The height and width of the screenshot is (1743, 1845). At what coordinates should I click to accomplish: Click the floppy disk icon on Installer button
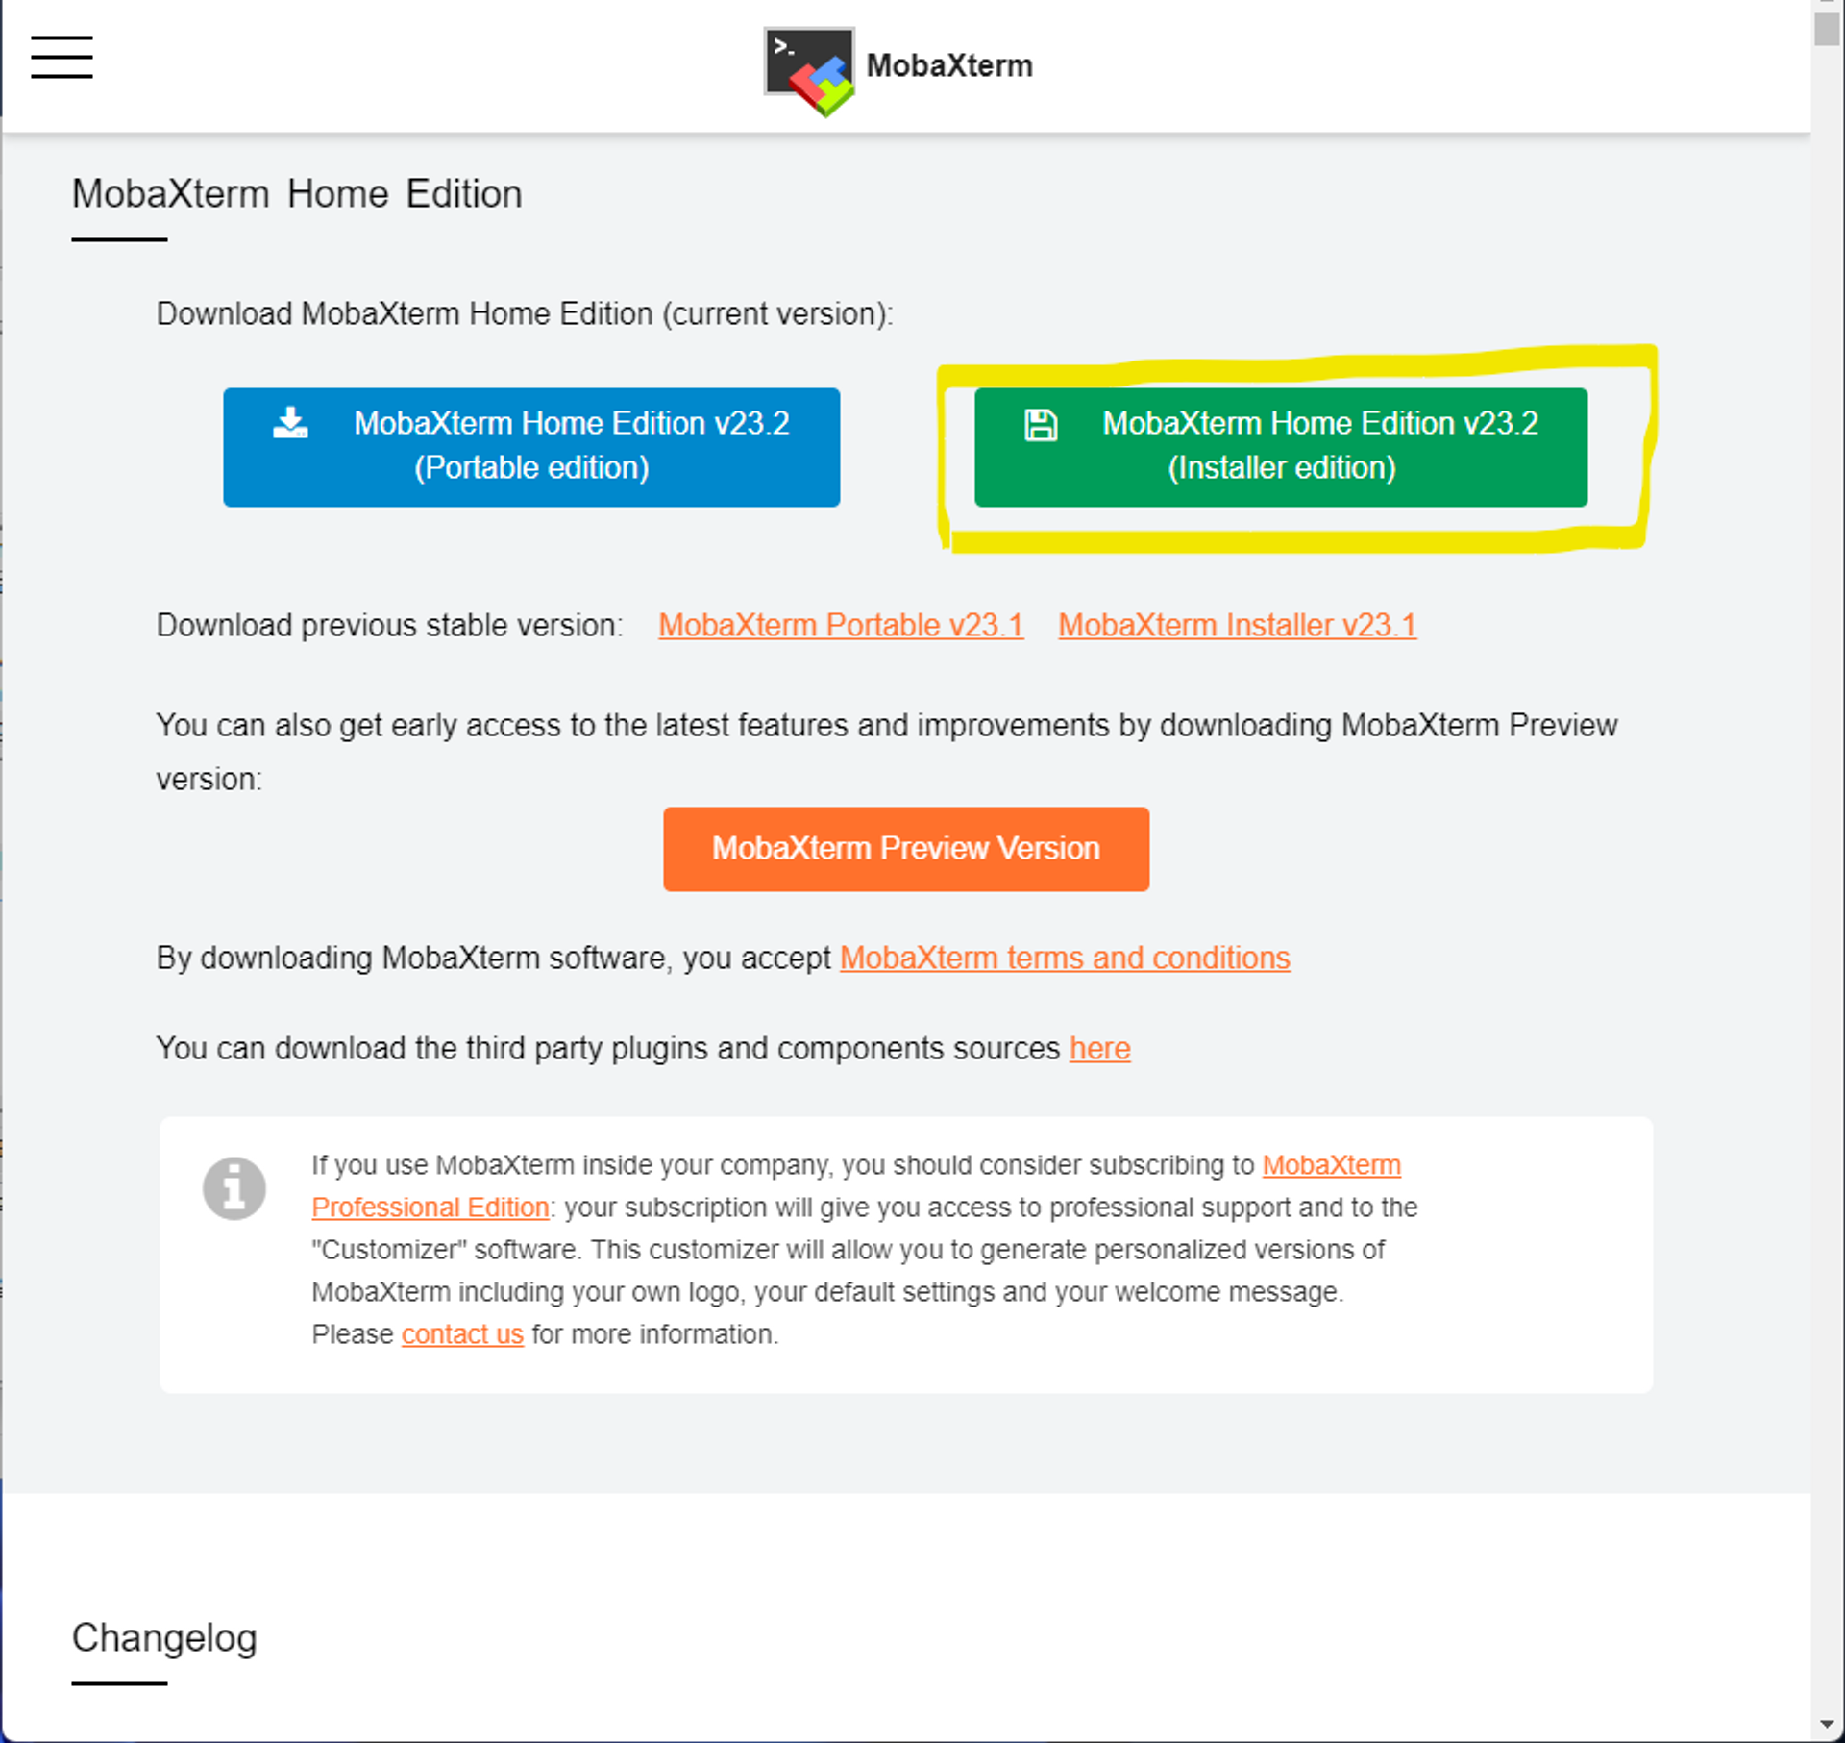(x=1041, y=424)
